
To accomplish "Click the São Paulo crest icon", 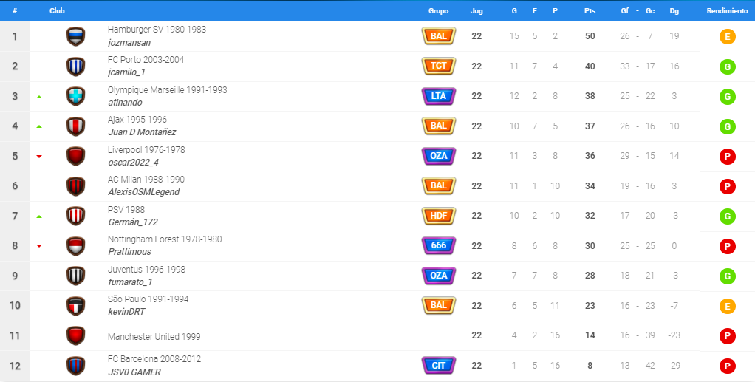I will click(75, 306).
